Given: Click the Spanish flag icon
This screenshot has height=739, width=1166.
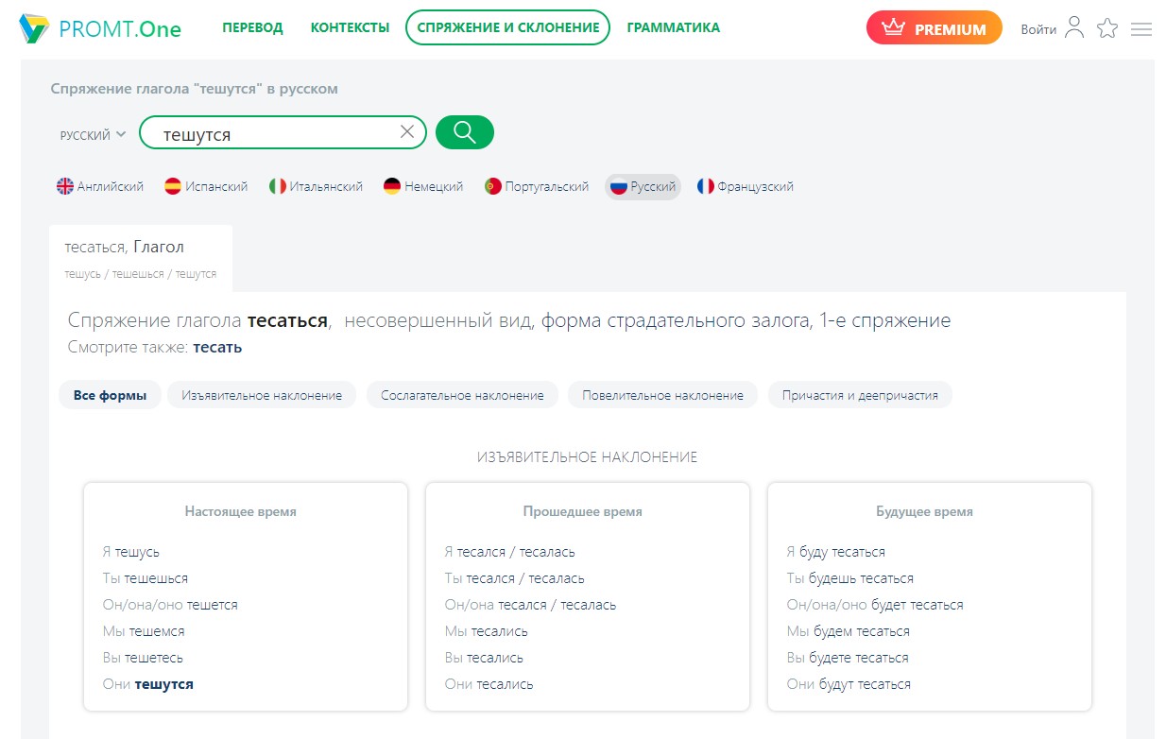Looking at the screenshot, I should pos(173,186).
